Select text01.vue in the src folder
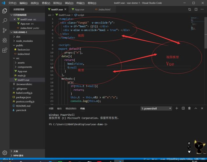207x162 pixels. 27,80
